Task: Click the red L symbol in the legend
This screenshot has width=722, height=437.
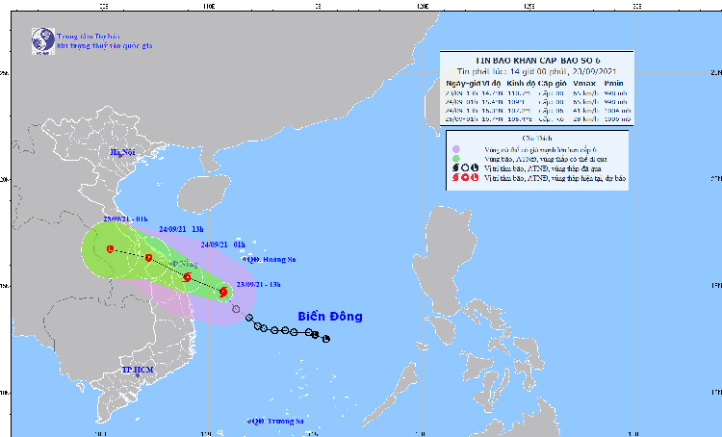Action: [475, 178]
